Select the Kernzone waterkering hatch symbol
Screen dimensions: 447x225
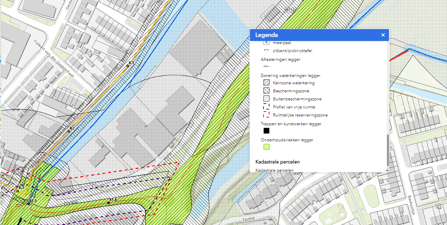[266, 83]
